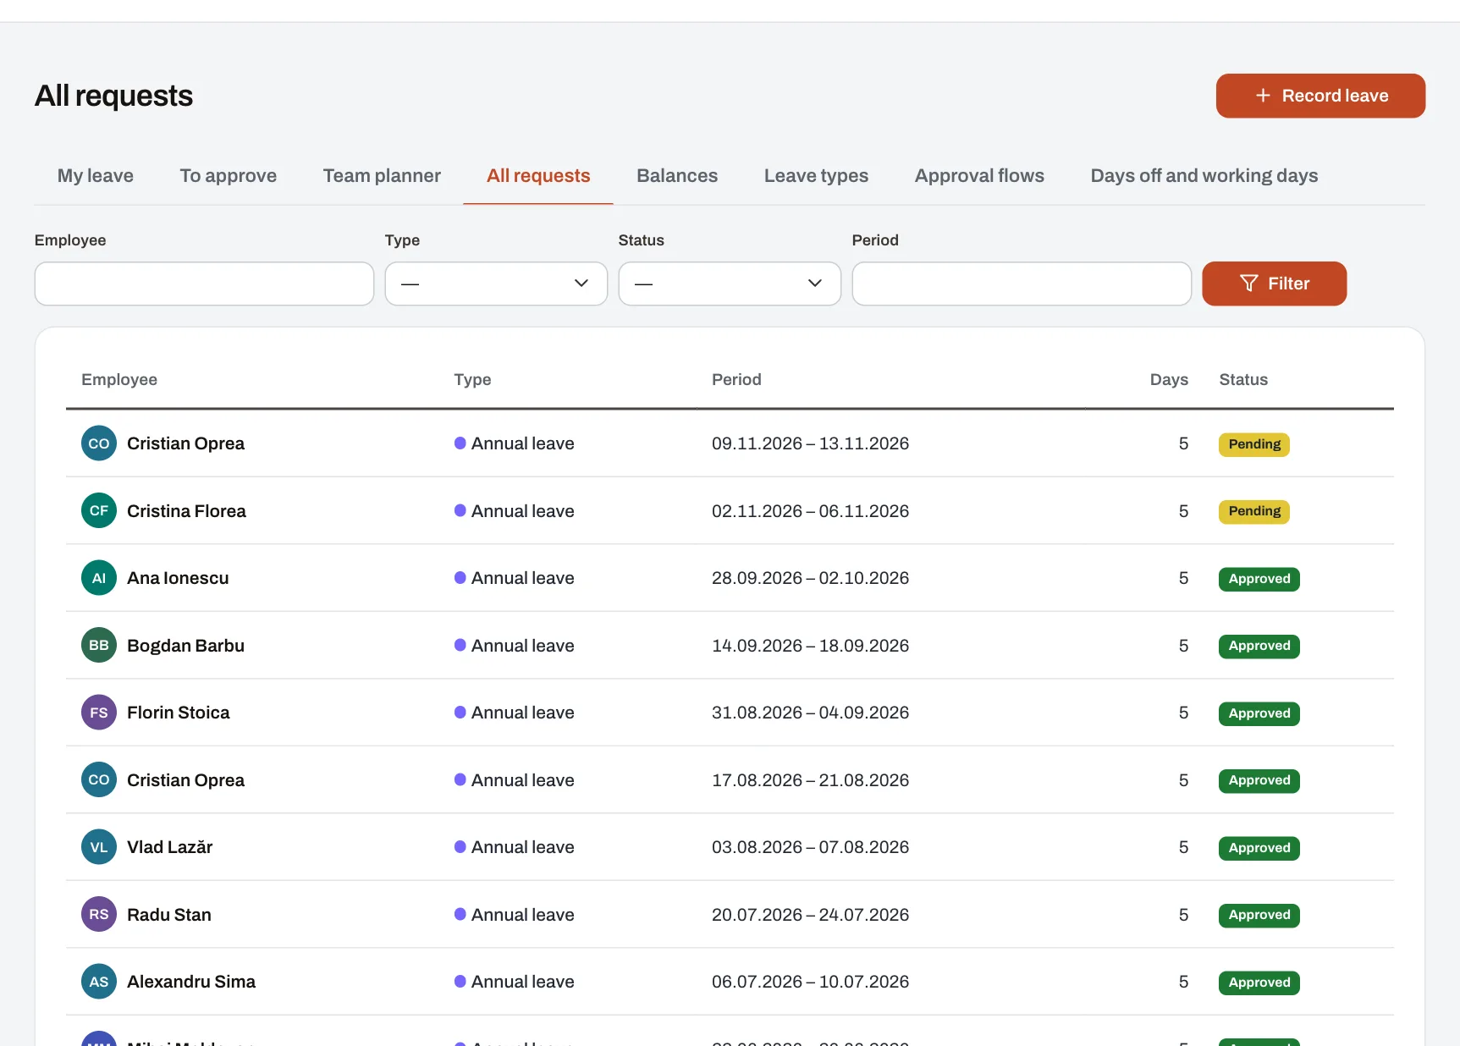Image resolution: width=1460 pixels, height=1046 pixels.
Task: Apply filters with the Filter button
Action: point(1274,284)
